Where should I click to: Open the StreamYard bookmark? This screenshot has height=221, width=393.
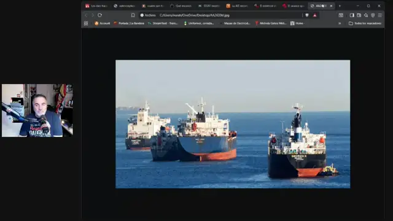163,23
